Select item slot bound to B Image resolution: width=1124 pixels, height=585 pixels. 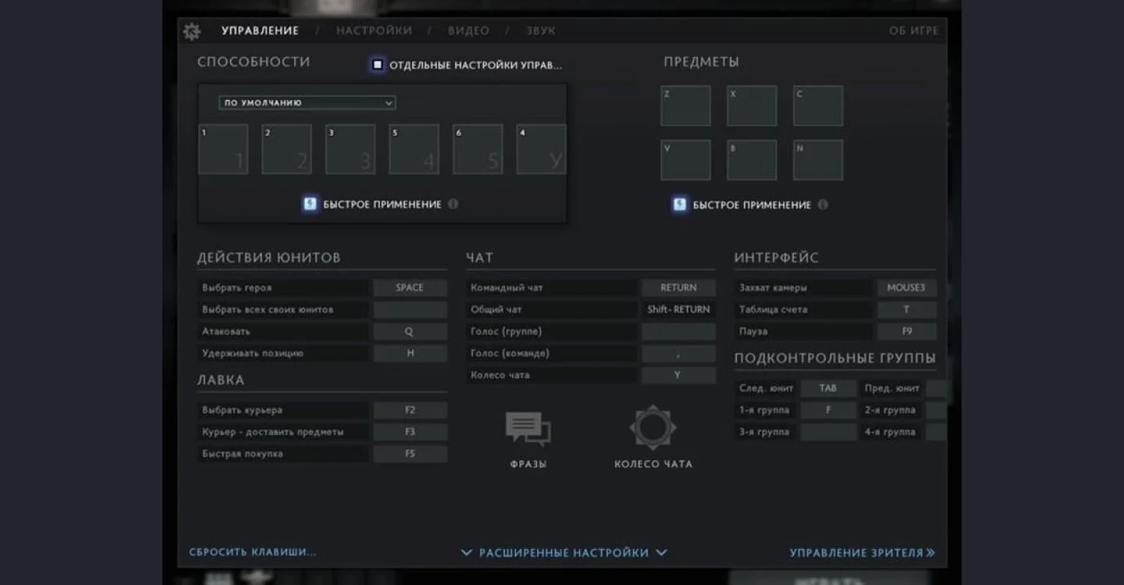click(x=752, y=160)
